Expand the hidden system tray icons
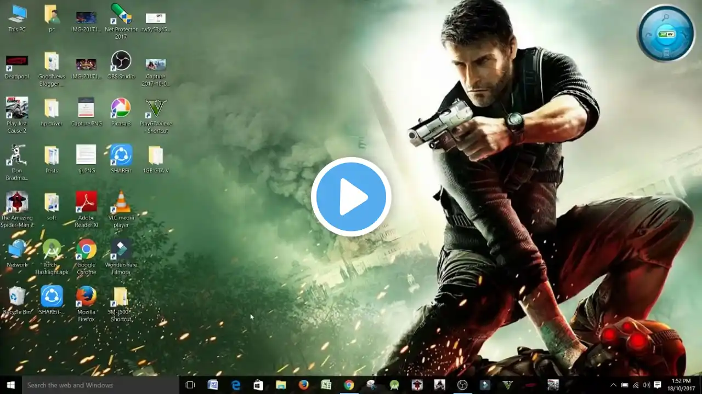Image resolution: width=702 pixels, height=394 pixels. 613,385
